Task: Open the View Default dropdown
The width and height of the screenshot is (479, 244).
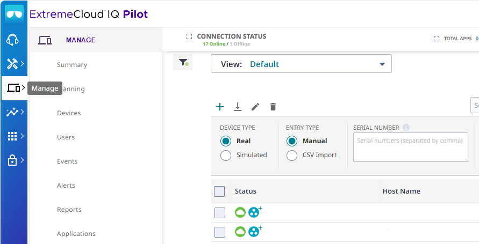Action: pyautogui.click(x=301, y=64)
